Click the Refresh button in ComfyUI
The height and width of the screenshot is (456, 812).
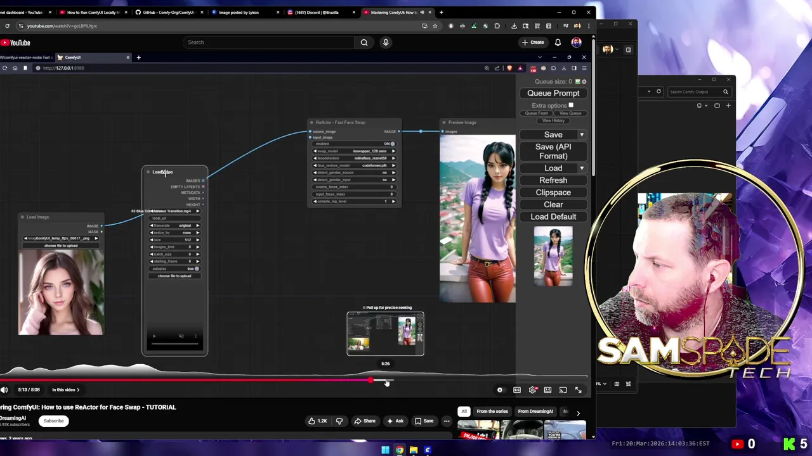pyautogui.click(x=553, y=180)
